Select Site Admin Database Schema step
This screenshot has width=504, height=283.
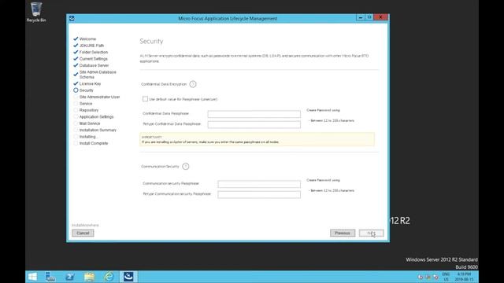tap(98, 75)
